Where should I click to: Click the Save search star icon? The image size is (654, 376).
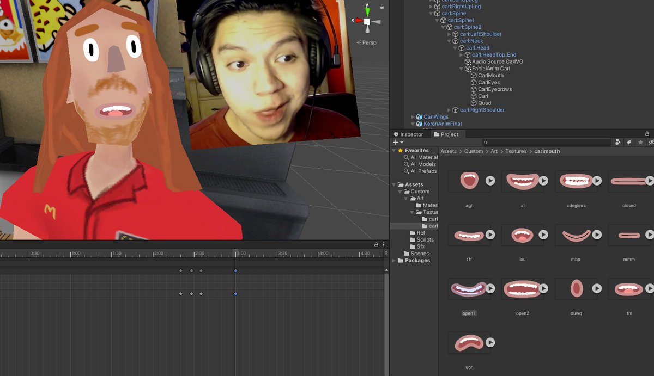pos(640,142)
